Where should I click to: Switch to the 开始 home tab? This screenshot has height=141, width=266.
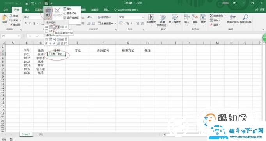(x=17, y=10)
